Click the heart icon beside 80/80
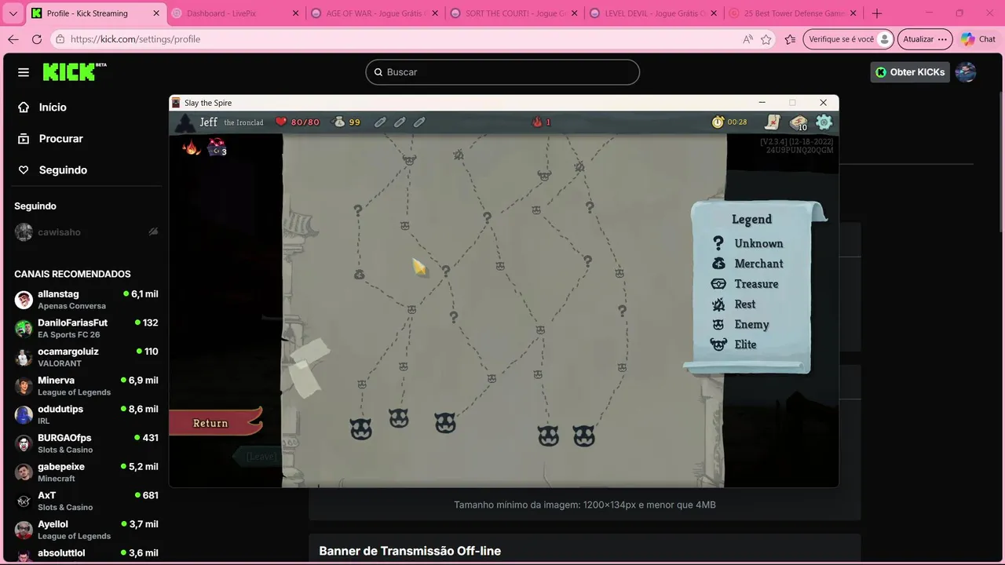The width and height of the screenshot is (1005, 565). [x=281, y=122]
